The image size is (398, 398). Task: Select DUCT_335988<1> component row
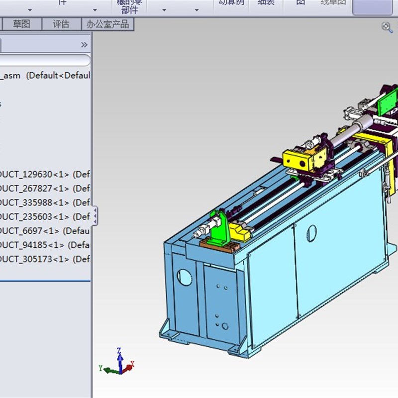click(45, 202)
